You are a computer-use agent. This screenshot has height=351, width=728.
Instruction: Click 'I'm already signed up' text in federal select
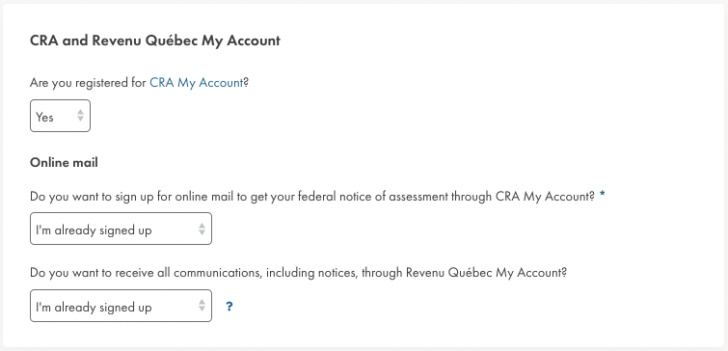pyautogui.click(x=94, y=230)
